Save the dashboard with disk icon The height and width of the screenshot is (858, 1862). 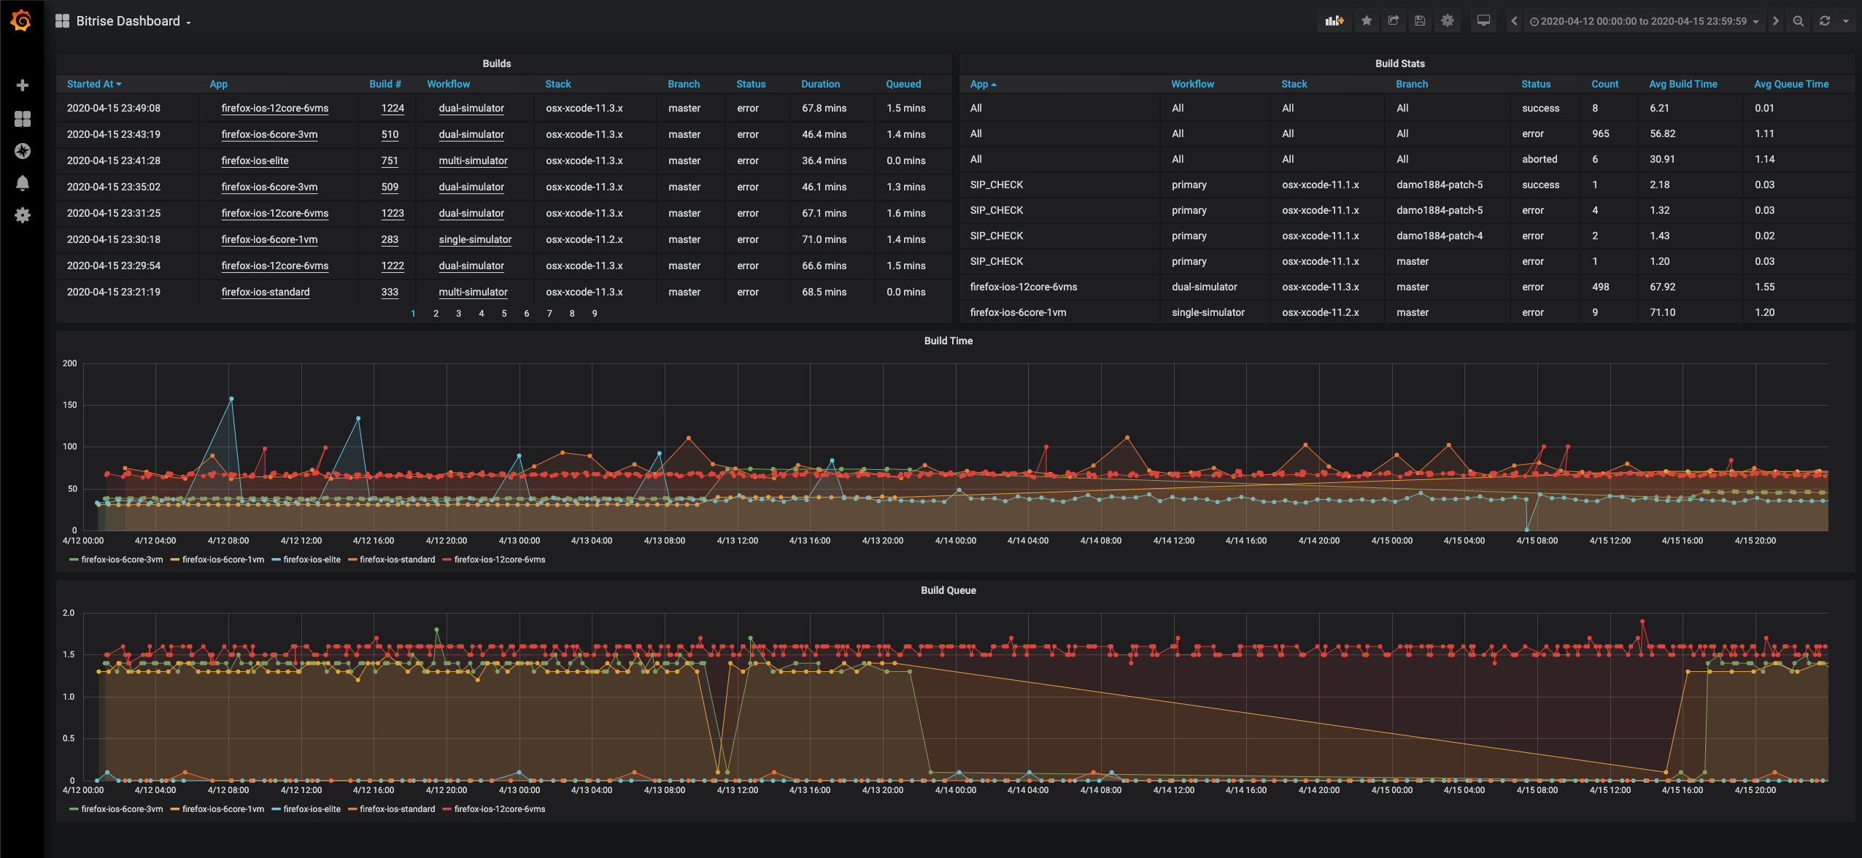click(1420, 21)
